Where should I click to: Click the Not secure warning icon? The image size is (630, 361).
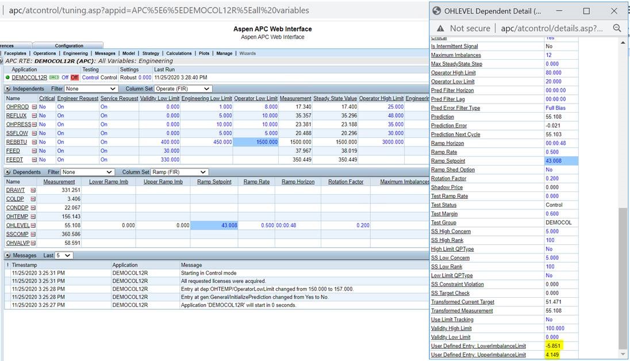tap(440, 28)
